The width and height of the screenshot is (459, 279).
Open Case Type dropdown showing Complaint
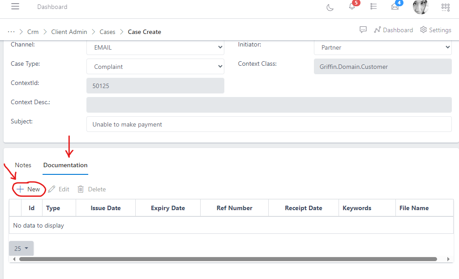155,67
